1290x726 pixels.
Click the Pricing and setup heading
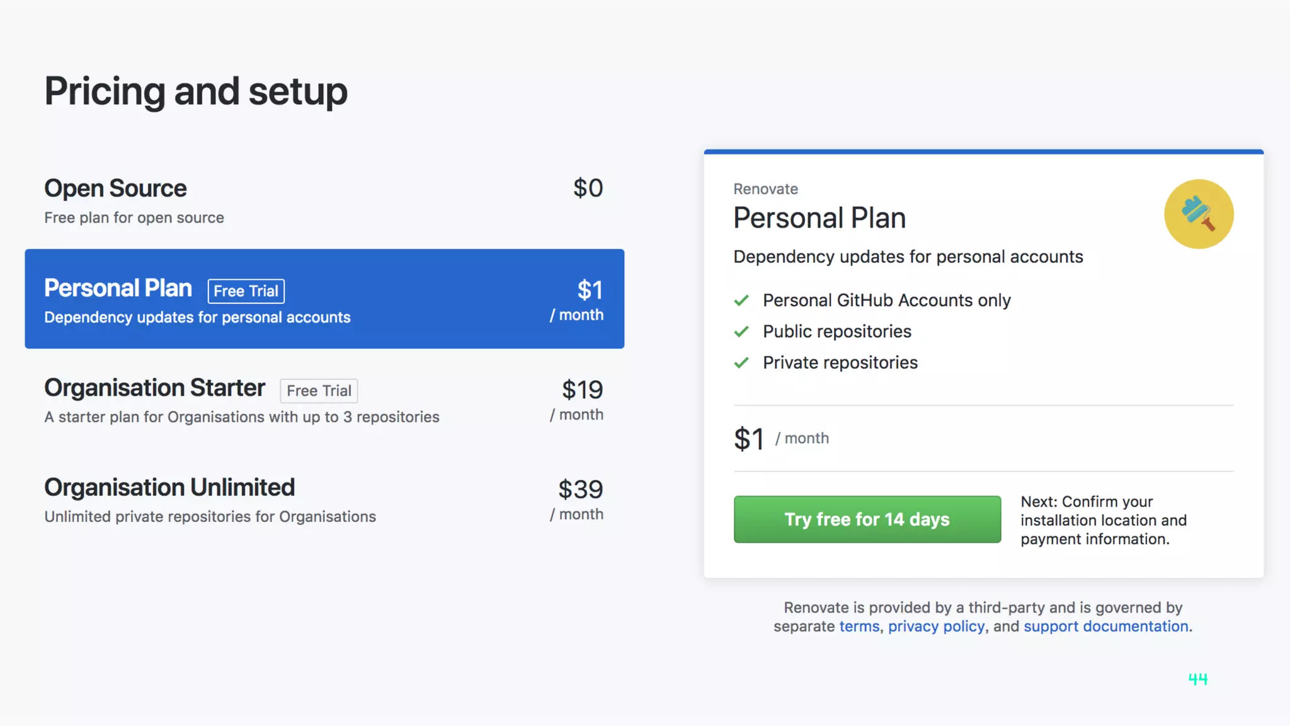point(196,91)
